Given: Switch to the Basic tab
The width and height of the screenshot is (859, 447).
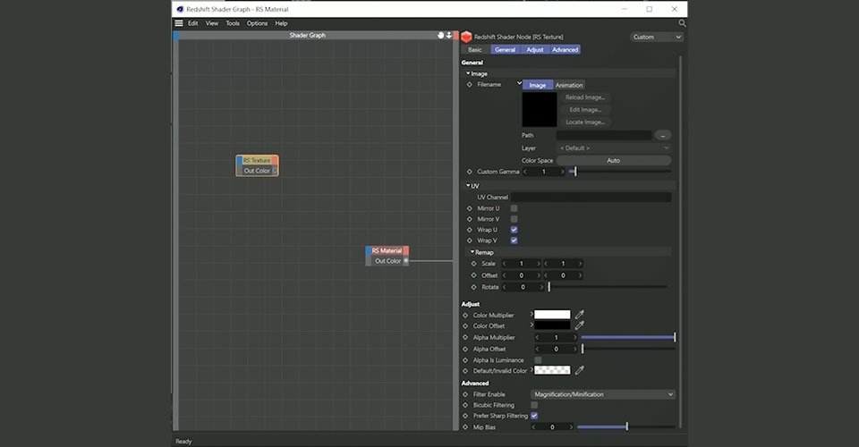Looking at the screenshot, I should (475, 50).
